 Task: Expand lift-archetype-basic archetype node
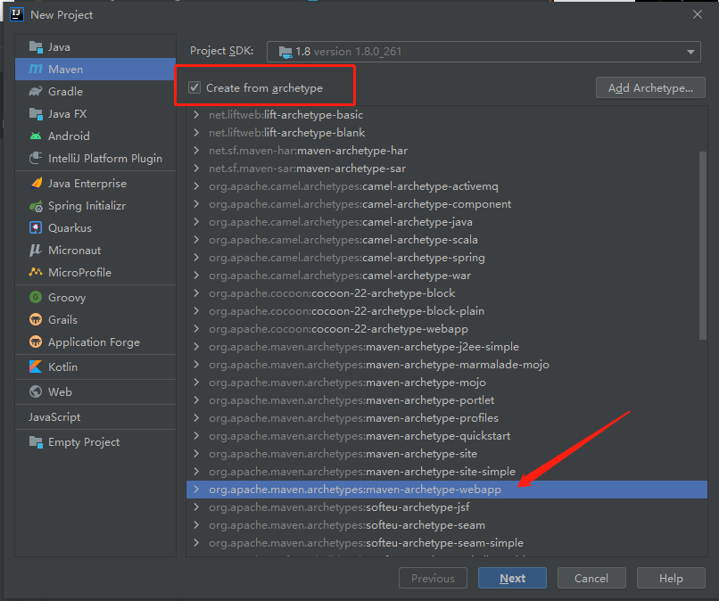(x=196, y=115)
